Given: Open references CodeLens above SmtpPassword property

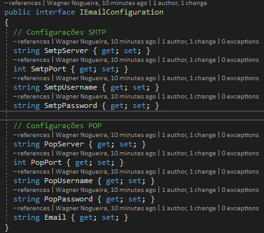Looking at the screenshot, I should pos(32,97).
